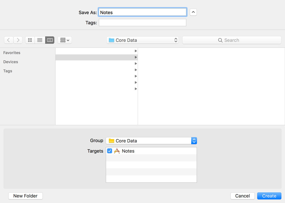Select Favorites in the sidebar

click(12, 53)
